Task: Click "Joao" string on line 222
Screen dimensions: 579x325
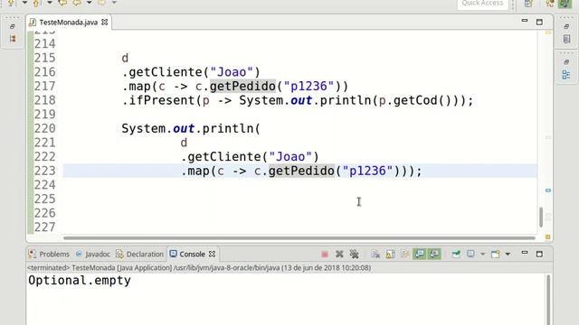Action: pyautogui.click(x=290, y=157)
